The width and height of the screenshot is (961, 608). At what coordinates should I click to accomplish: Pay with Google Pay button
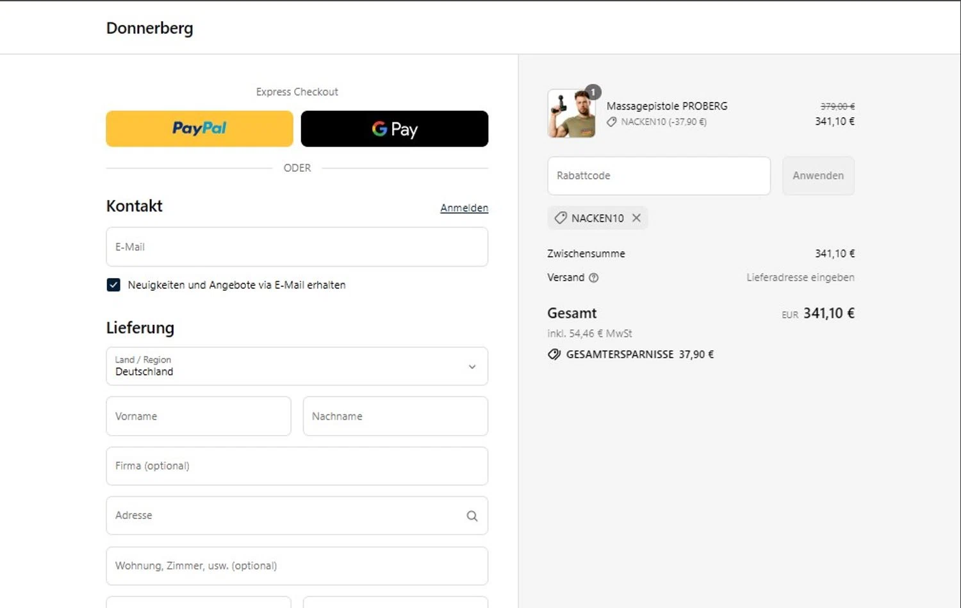pyautogui.click(x=395, y=129)
